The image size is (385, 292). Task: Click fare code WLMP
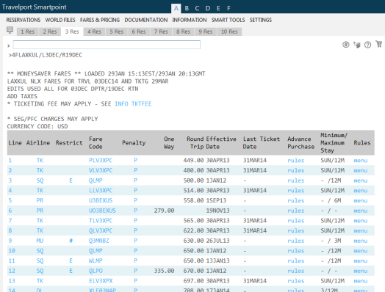click(96, 261)
